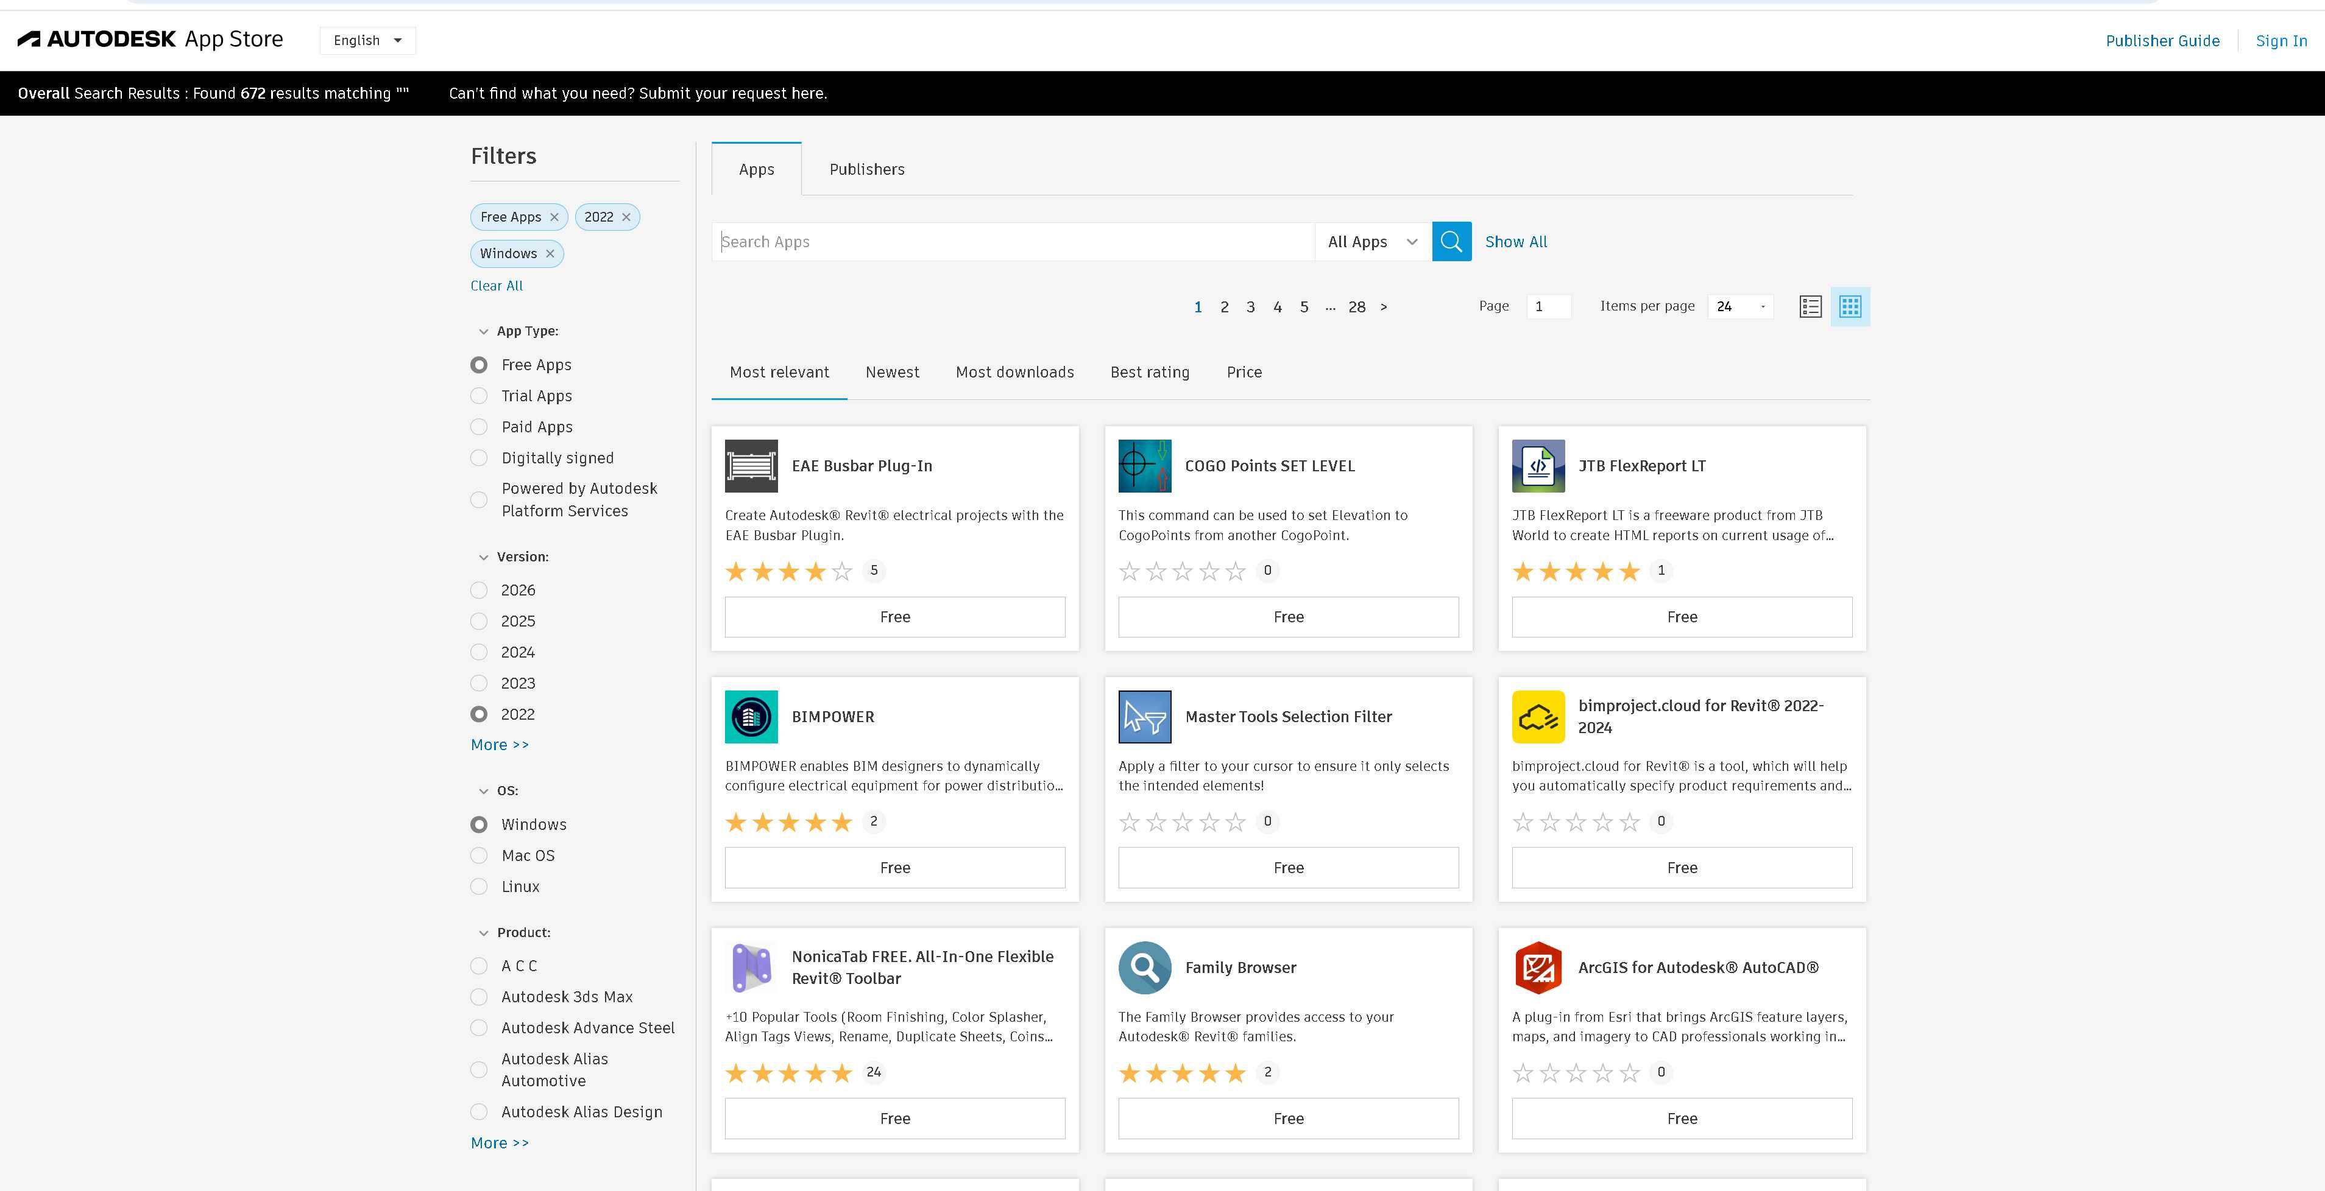The height and width of the screenshot is (1191, 2325).
Task: Click into the Search Apps field
Action: (x=1013, y=242)
